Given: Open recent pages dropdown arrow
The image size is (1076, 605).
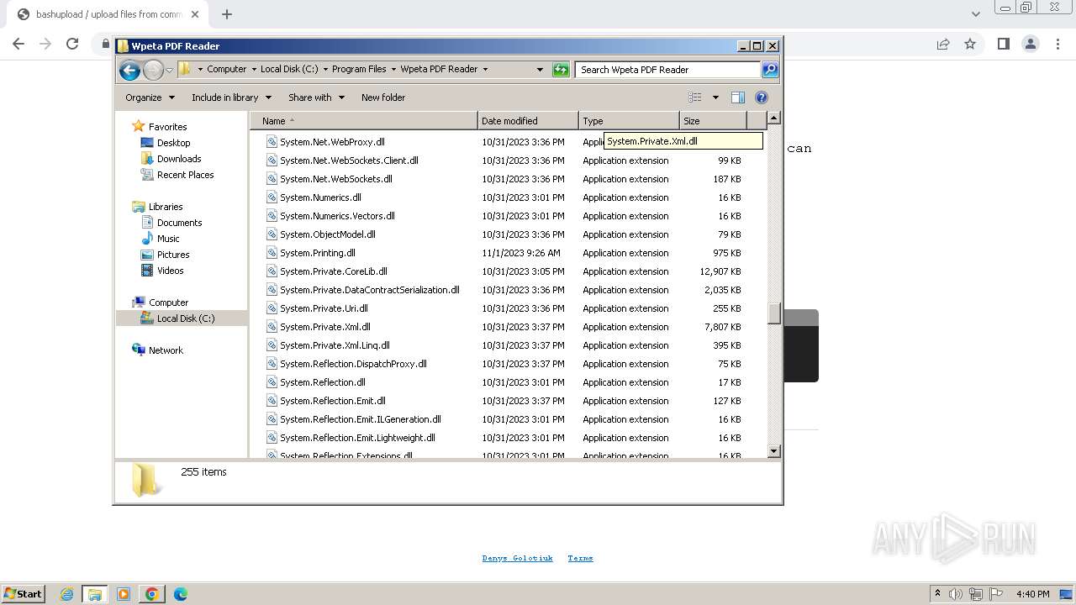Looking at the screenshot, I should (x=169, y=70).
